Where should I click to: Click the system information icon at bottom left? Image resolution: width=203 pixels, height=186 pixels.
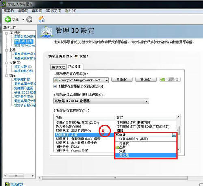[x=7, y=184]
